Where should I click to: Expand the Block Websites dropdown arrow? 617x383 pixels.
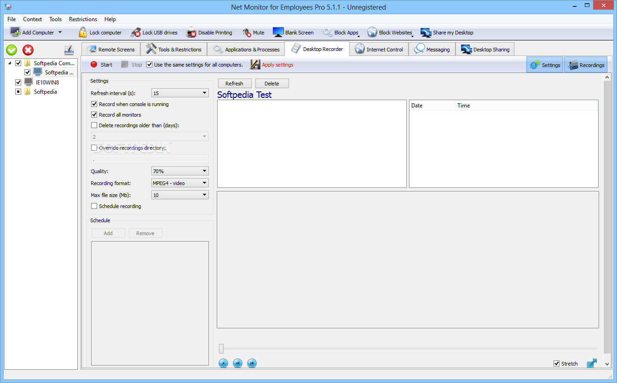(412, 36)
